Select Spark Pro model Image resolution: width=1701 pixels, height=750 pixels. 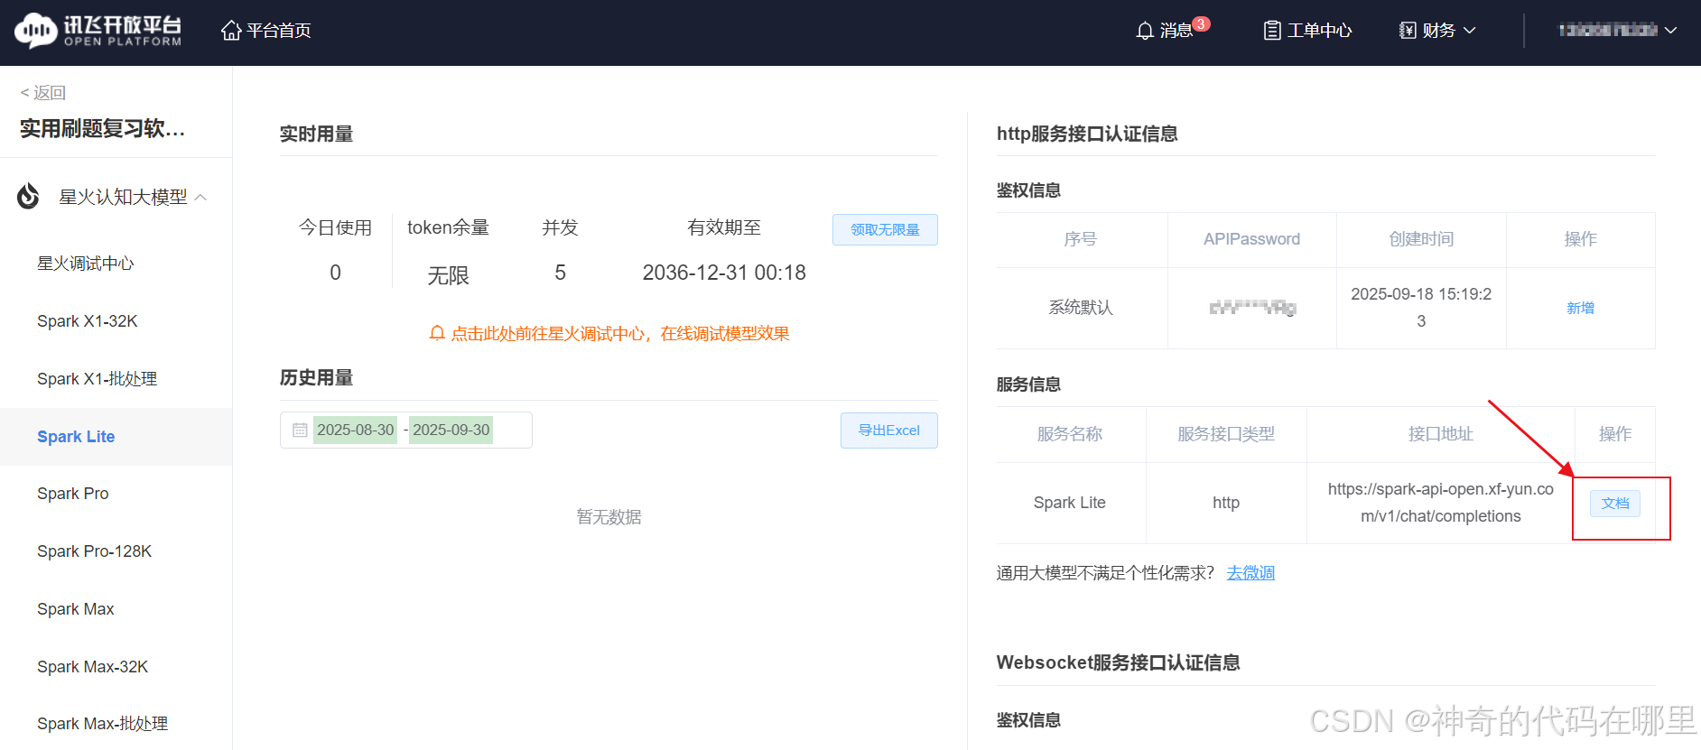[73, 494]
